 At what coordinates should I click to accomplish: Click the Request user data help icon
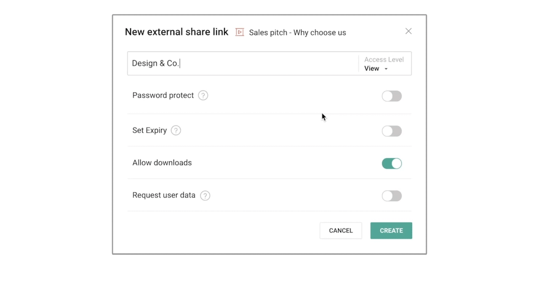click(205, 196)
